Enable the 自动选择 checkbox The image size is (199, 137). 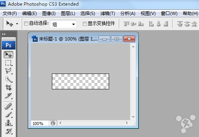click(26, 23)
